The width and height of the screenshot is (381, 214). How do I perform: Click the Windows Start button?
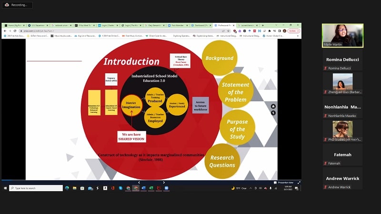tap(5, 188)
